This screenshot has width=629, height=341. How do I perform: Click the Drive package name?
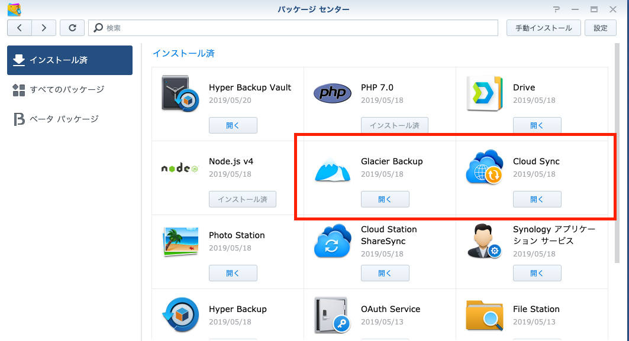524,87
